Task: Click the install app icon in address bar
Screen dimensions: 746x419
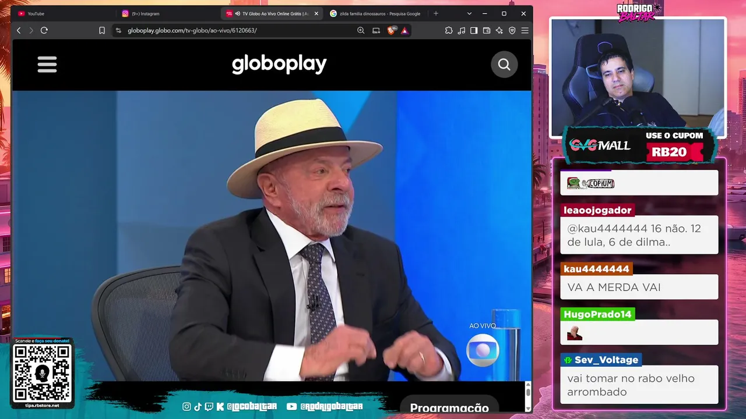Action: coord(376,30)
